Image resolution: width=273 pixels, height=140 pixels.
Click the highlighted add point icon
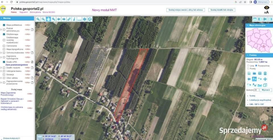tap(254, 79)
